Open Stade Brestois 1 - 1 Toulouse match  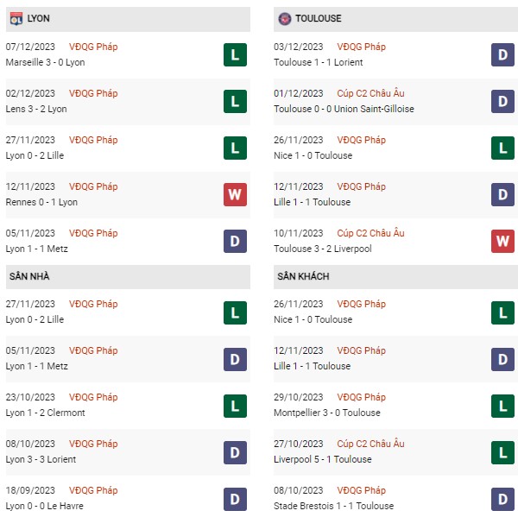click(333, 506)
